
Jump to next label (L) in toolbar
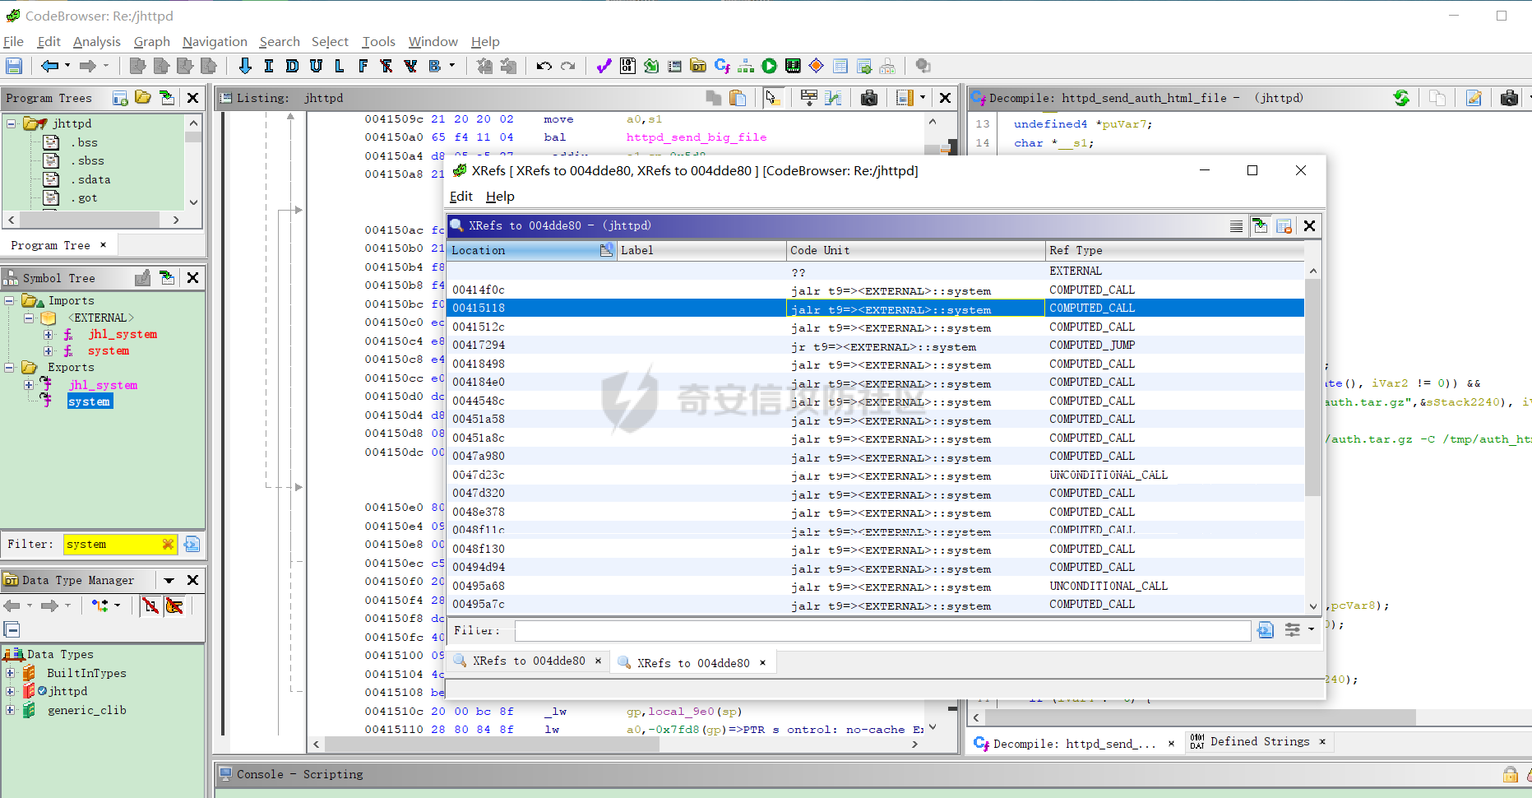point(339,66)
